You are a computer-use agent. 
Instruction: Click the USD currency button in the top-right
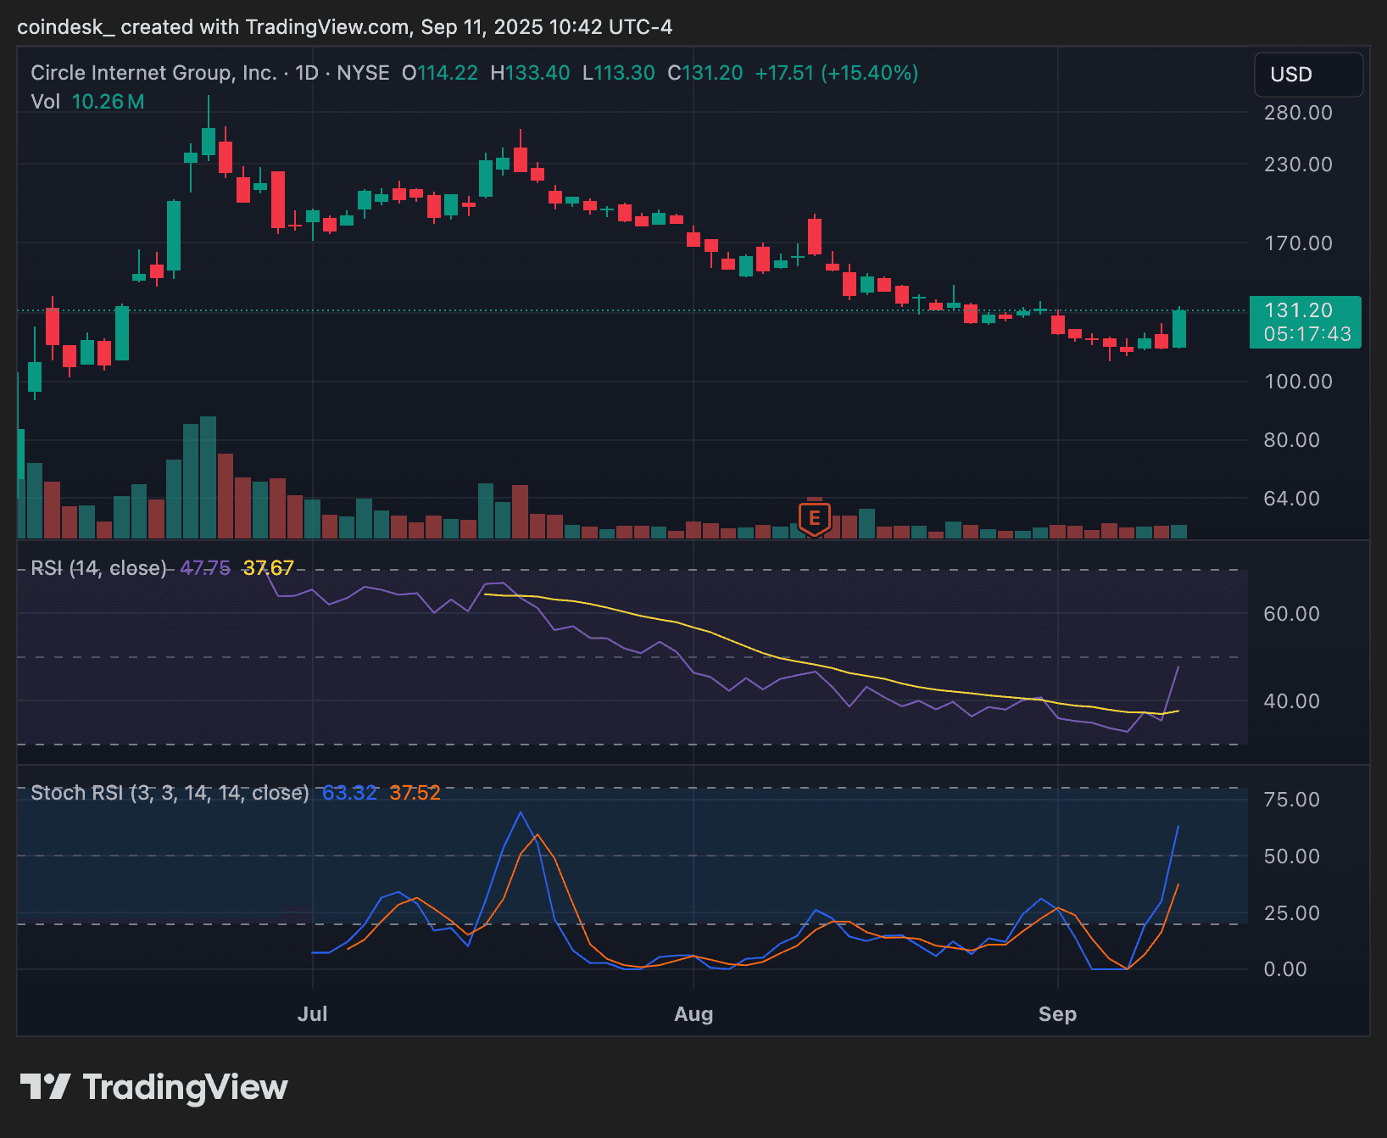pos(1308,75)
